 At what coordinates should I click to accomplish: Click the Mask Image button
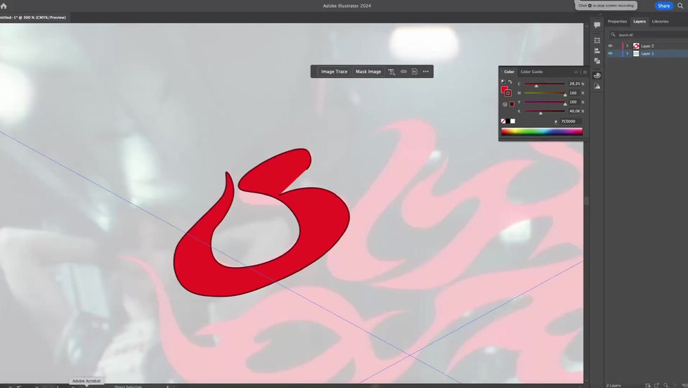[x=368, y=72]
